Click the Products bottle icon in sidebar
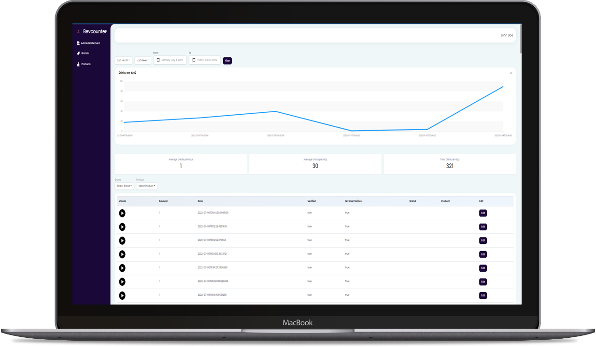The image size is (596, 347). (x=78, y=64)
